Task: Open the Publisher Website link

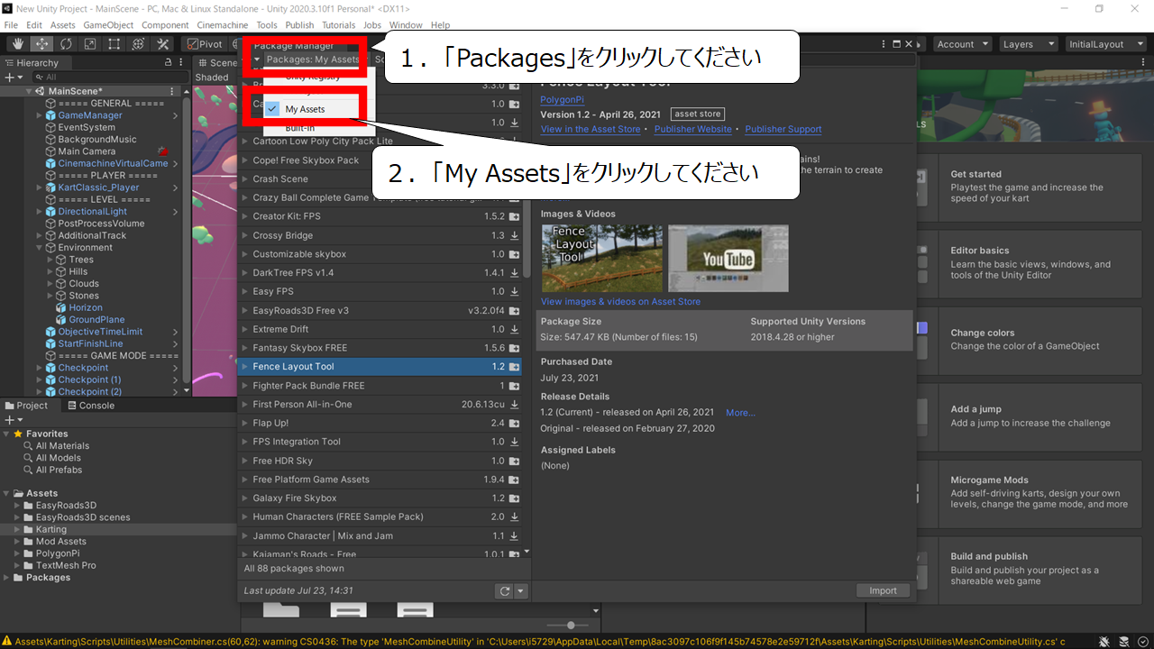Action: coord(692,130)
